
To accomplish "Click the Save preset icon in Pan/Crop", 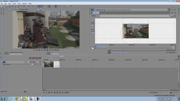I will click(x=172, y=16).
